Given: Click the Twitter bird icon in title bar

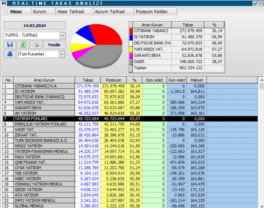Looking at the screenshot, I should pos(255,3).
